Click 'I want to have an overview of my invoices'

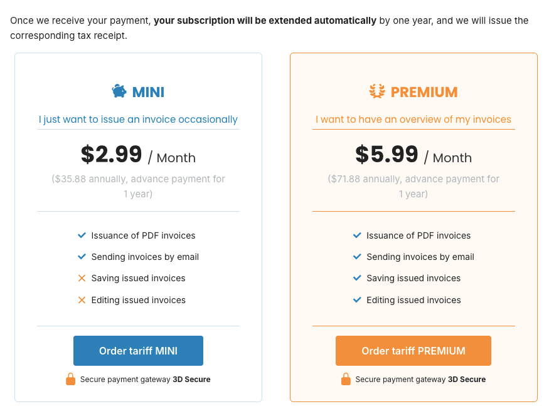413,119
